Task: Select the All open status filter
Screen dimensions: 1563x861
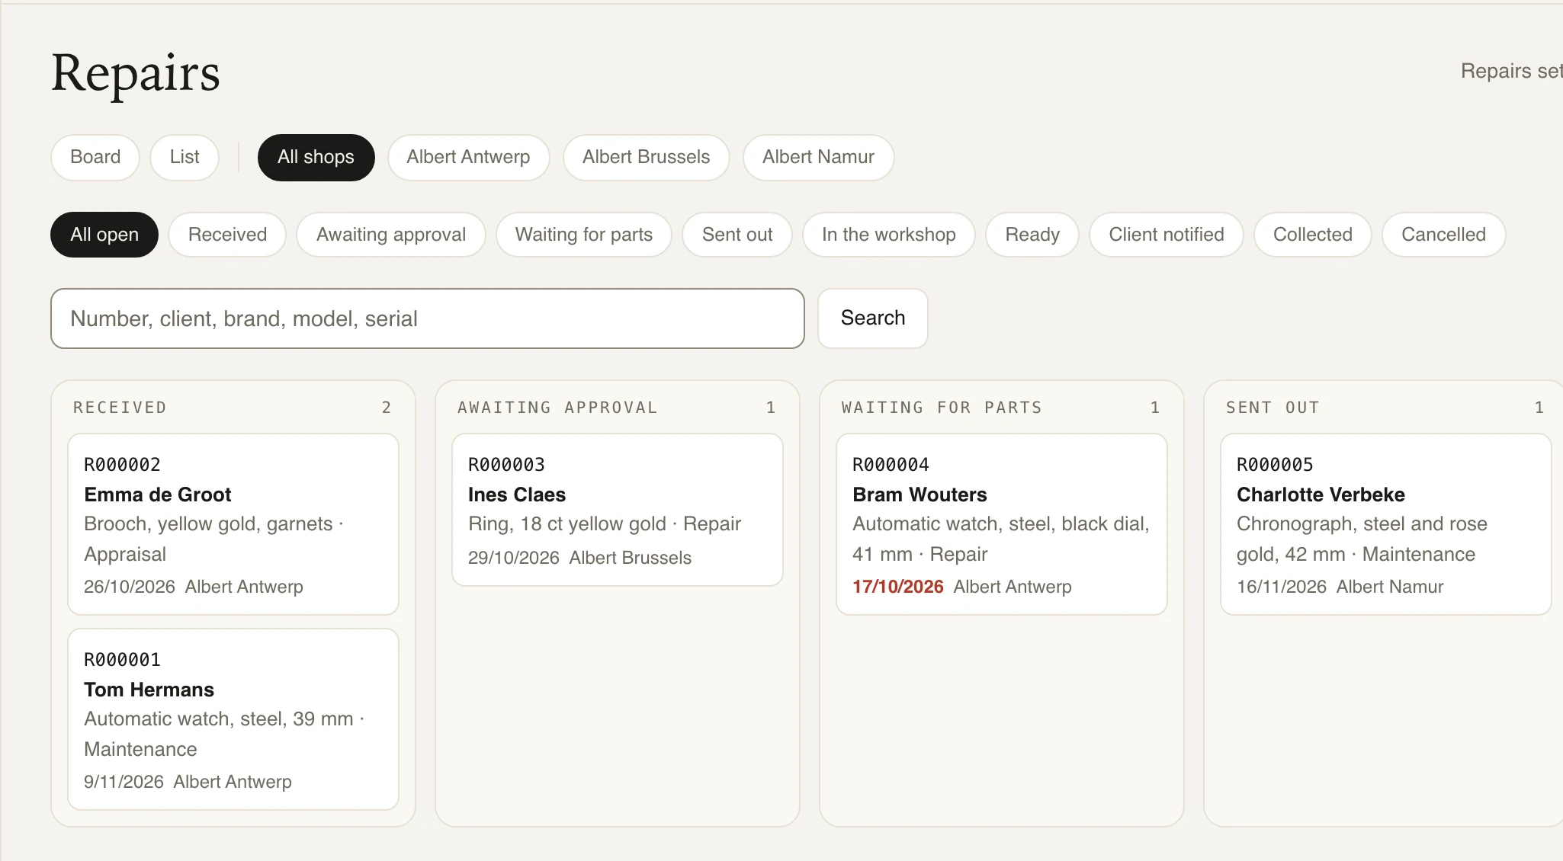Action: point(104,235)
